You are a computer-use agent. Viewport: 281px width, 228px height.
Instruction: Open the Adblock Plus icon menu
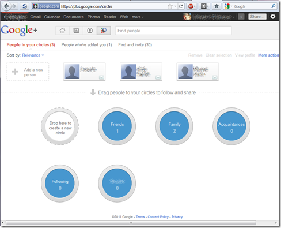[x=191, y=6]
